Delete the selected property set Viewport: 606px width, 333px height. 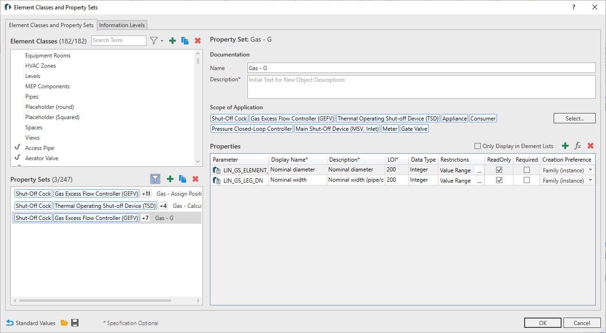pyautogui.click(x=195, y=179)
